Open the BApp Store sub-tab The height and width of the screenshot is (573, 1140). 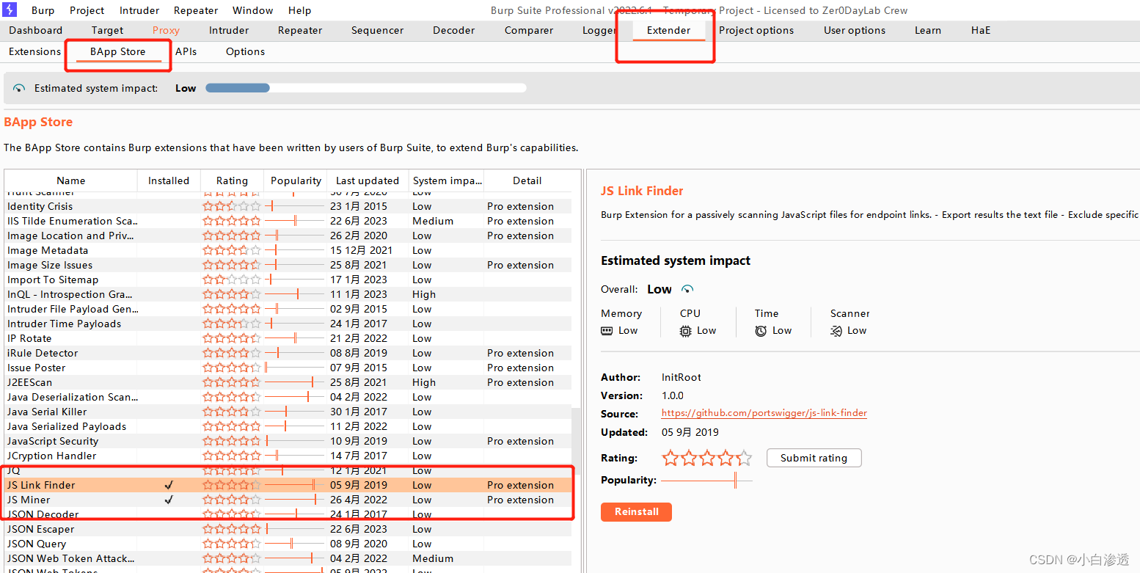(x=118, y=51)
